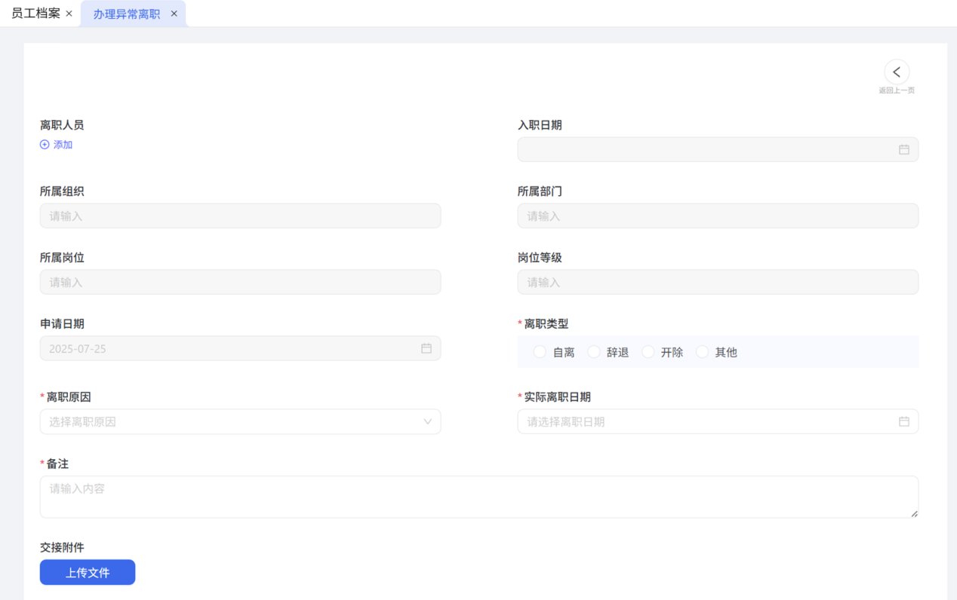The height and width of the screenshot is (600, 957).
Task: Click the calendar icon in 实际离职日期 field
Action: click(x=903, y=421)
